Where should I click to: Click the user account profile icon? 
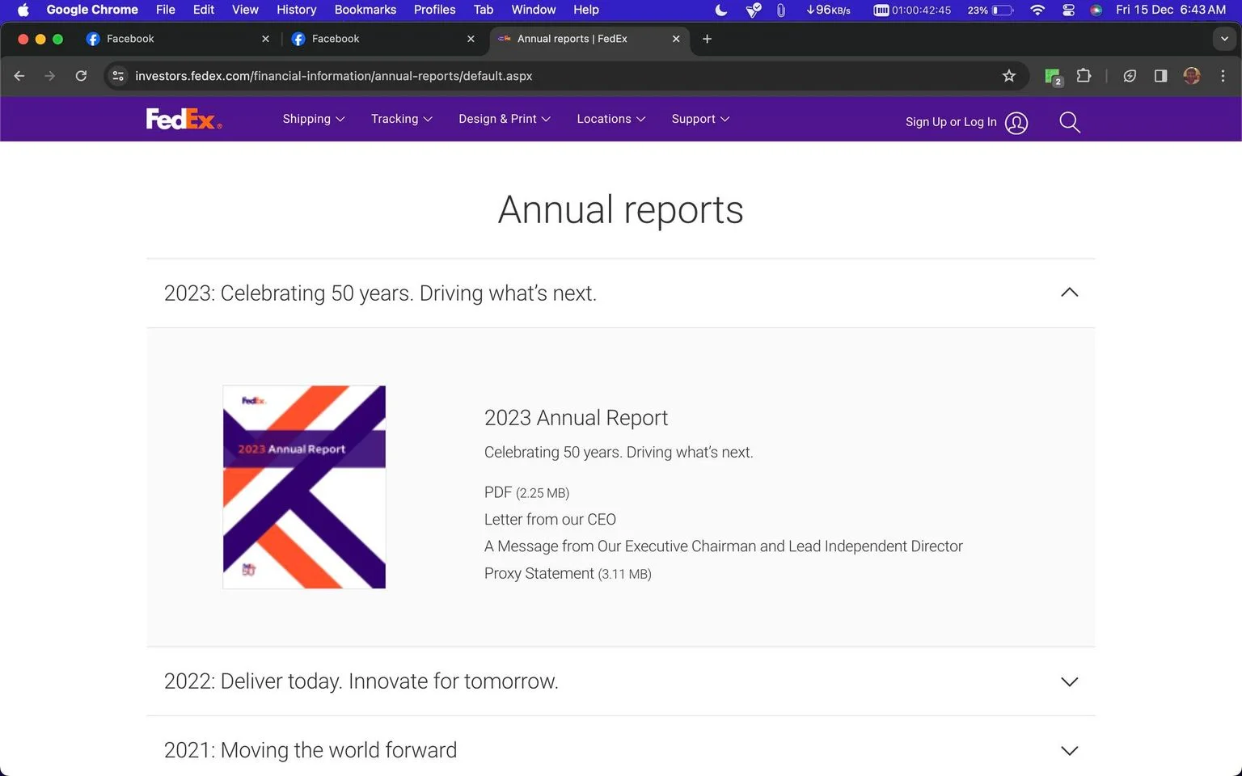pos(1016,122)
